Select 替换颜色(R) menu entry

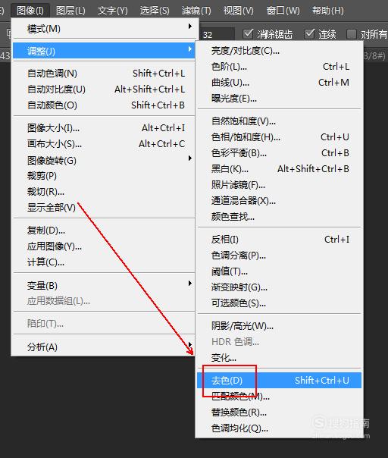[x=279, y=413]
